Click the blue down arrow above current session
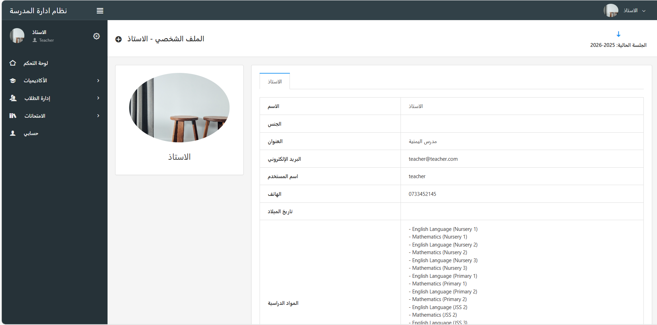The image size is (657, 325). (618, 34)
